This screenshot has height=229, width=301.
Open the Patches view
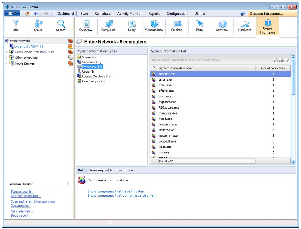177,26
